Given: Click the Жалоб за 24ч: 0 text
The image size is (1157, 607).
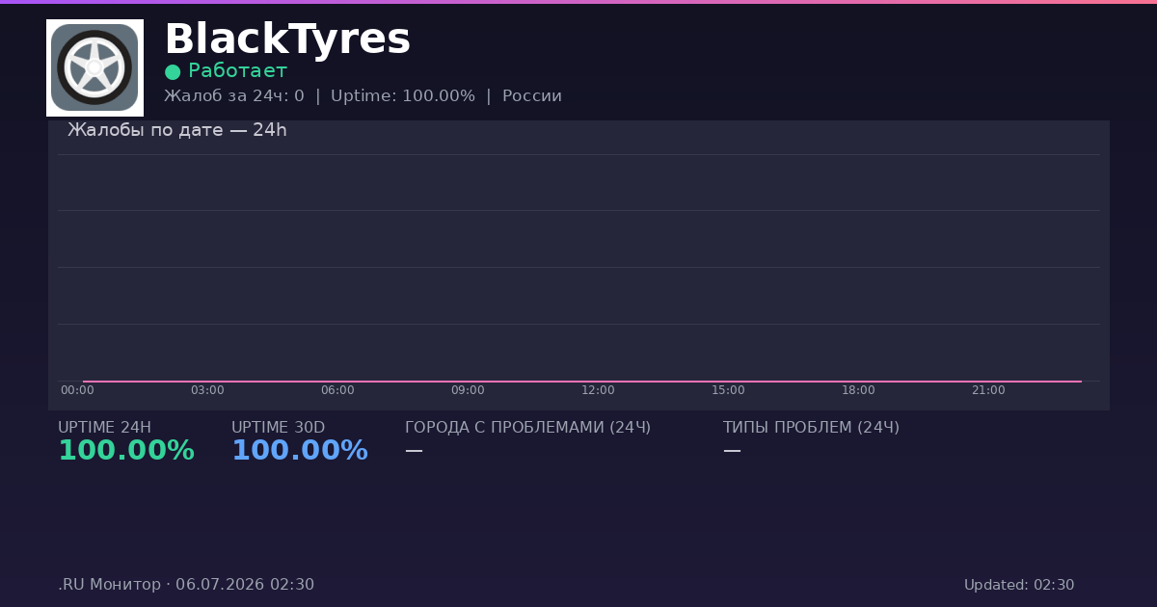Looking at the screenshot, I should [234, 96].
